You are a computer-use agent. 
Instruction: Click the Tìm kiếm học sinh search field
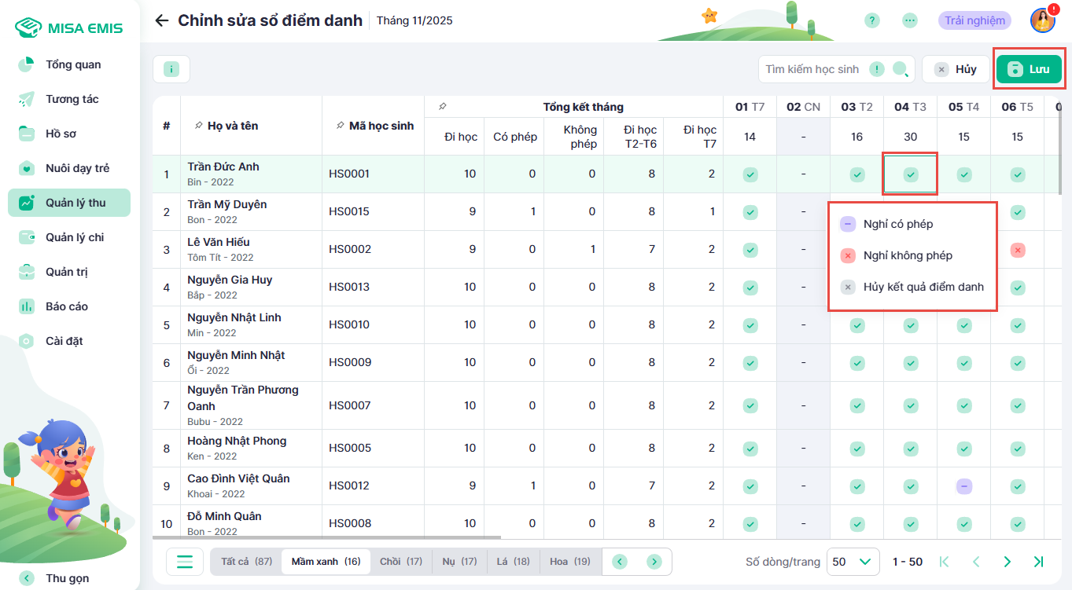812,69
